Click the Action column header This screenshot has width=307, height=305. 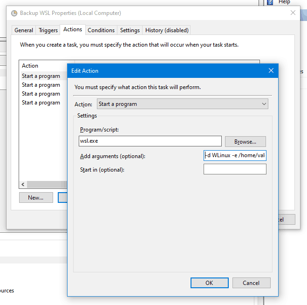[30, 66]
